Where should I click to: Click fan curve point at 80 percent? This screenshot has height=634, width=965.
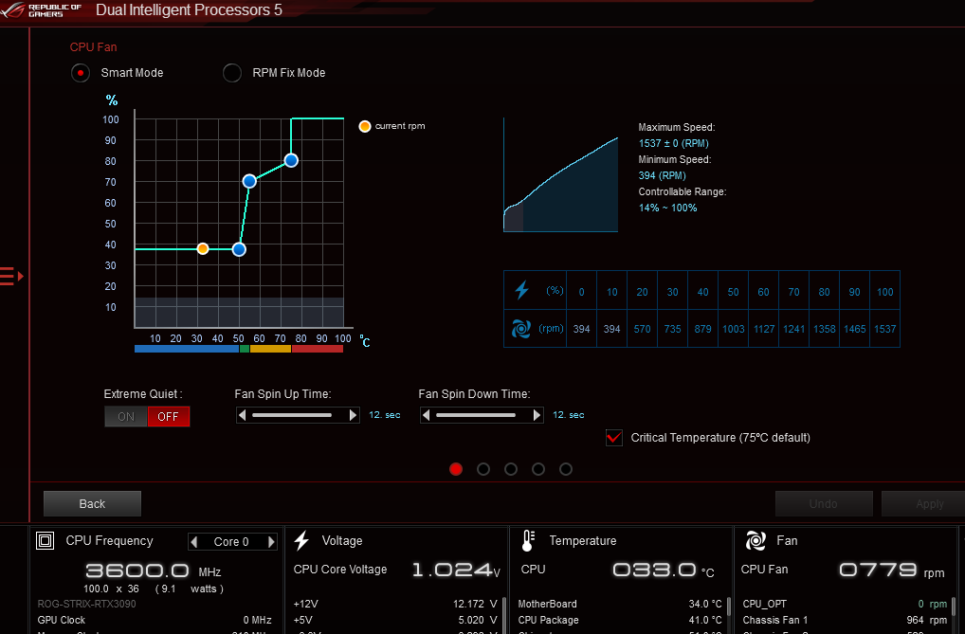coord(291,161)
